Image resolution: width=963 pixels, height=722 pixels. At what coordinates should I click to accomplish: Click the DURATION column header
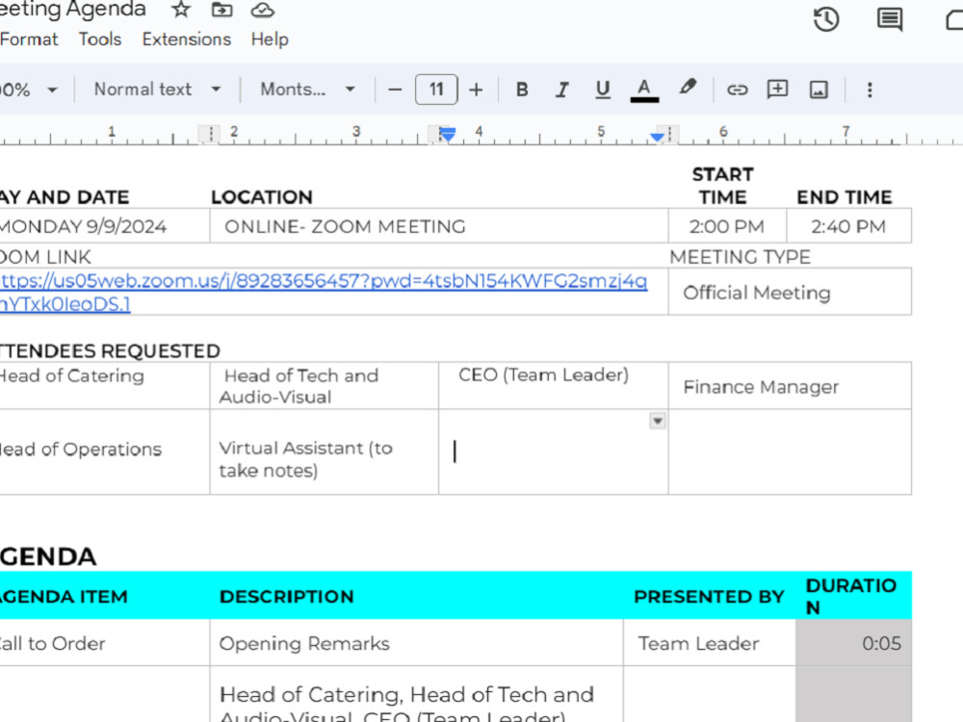(x=851, y=596)
